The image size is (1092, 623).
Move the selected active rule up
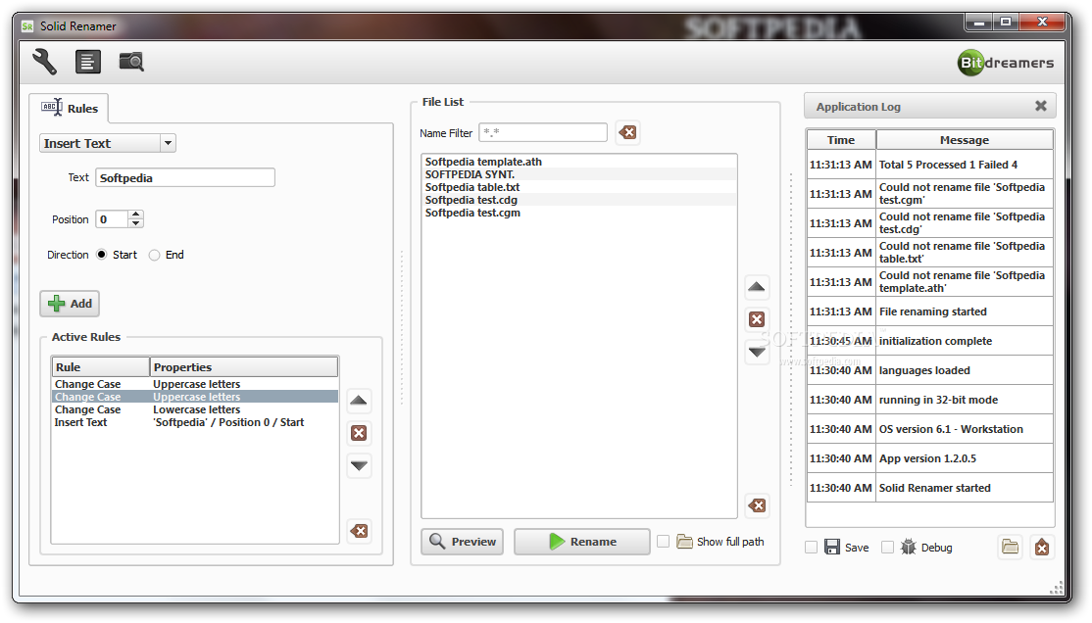(x=359, y=401)
